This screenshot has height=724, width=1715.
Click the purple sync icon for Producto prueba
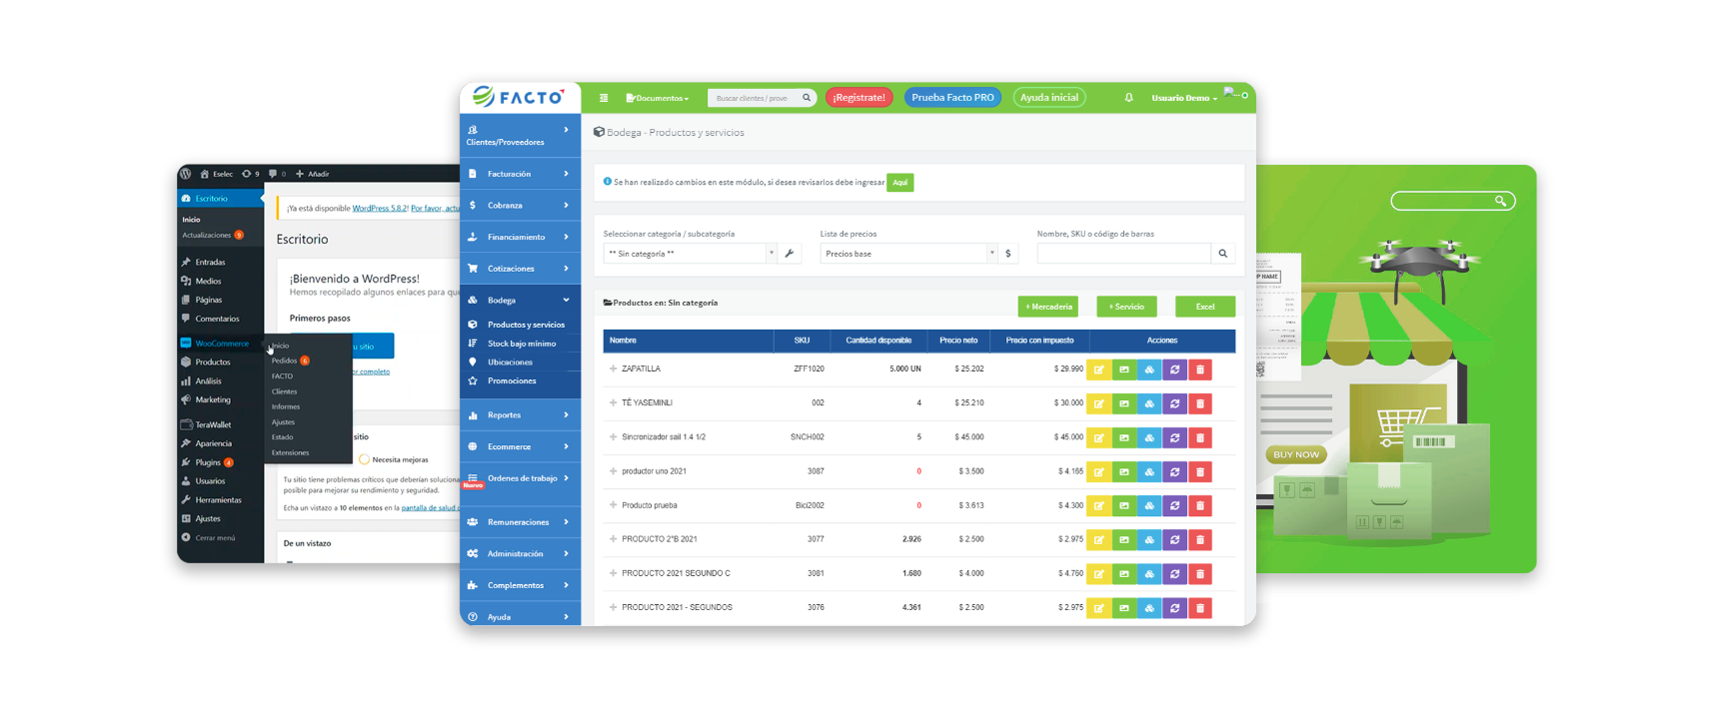click(1174, 506)
